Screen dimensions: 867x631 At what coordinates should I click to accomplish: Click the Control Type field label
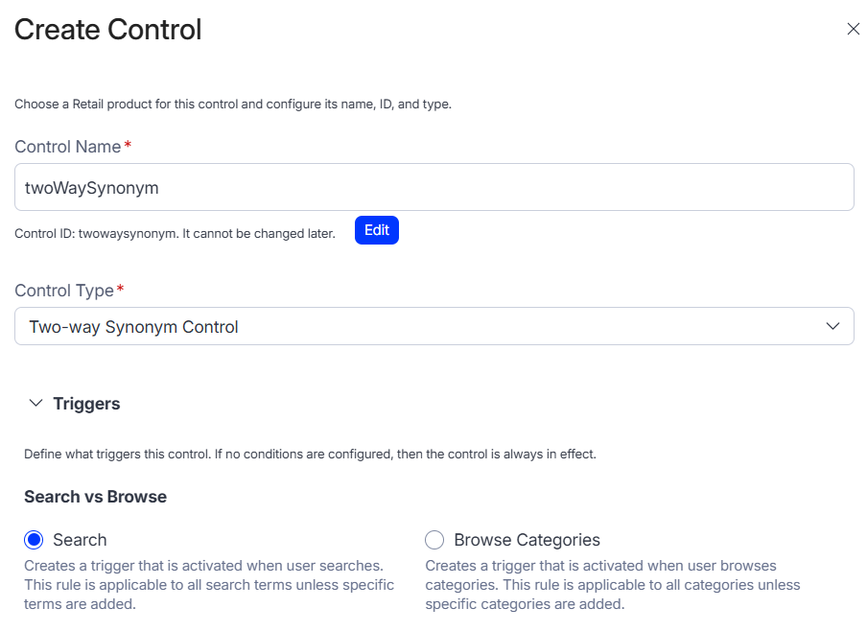coord(64,291)
